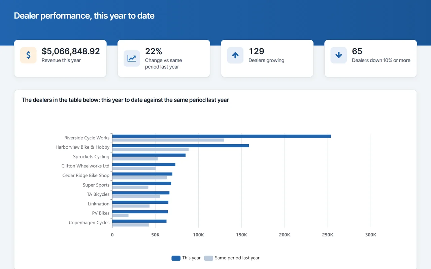Click Copenhagen Cycles this-year bar

click(x=139, y=221)
